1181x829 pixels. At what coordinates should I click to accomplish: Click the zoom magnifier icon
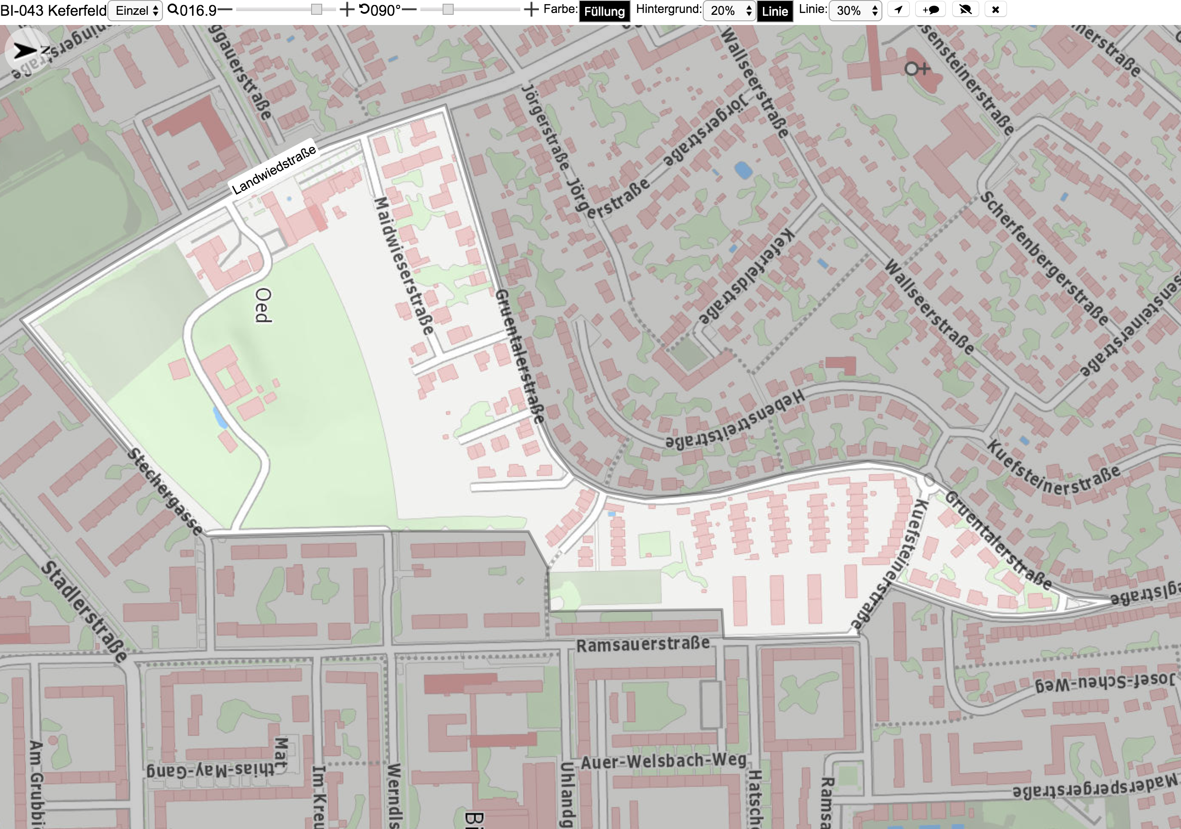click(x=173, y=10)
